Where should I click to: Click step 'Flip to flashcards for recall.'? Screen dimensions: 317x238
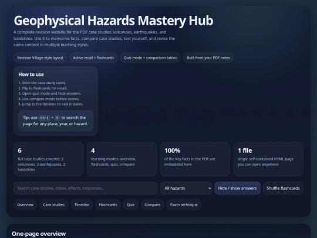point(43,88)
